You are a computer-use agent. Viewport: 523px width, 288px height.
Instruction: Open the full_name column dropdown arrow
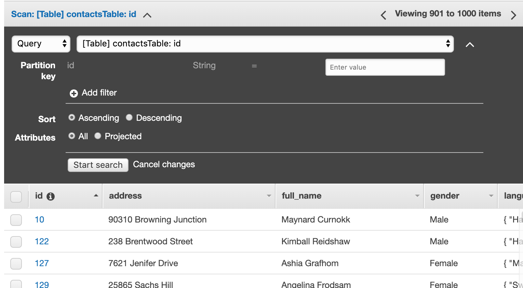[x=417, y=196]
